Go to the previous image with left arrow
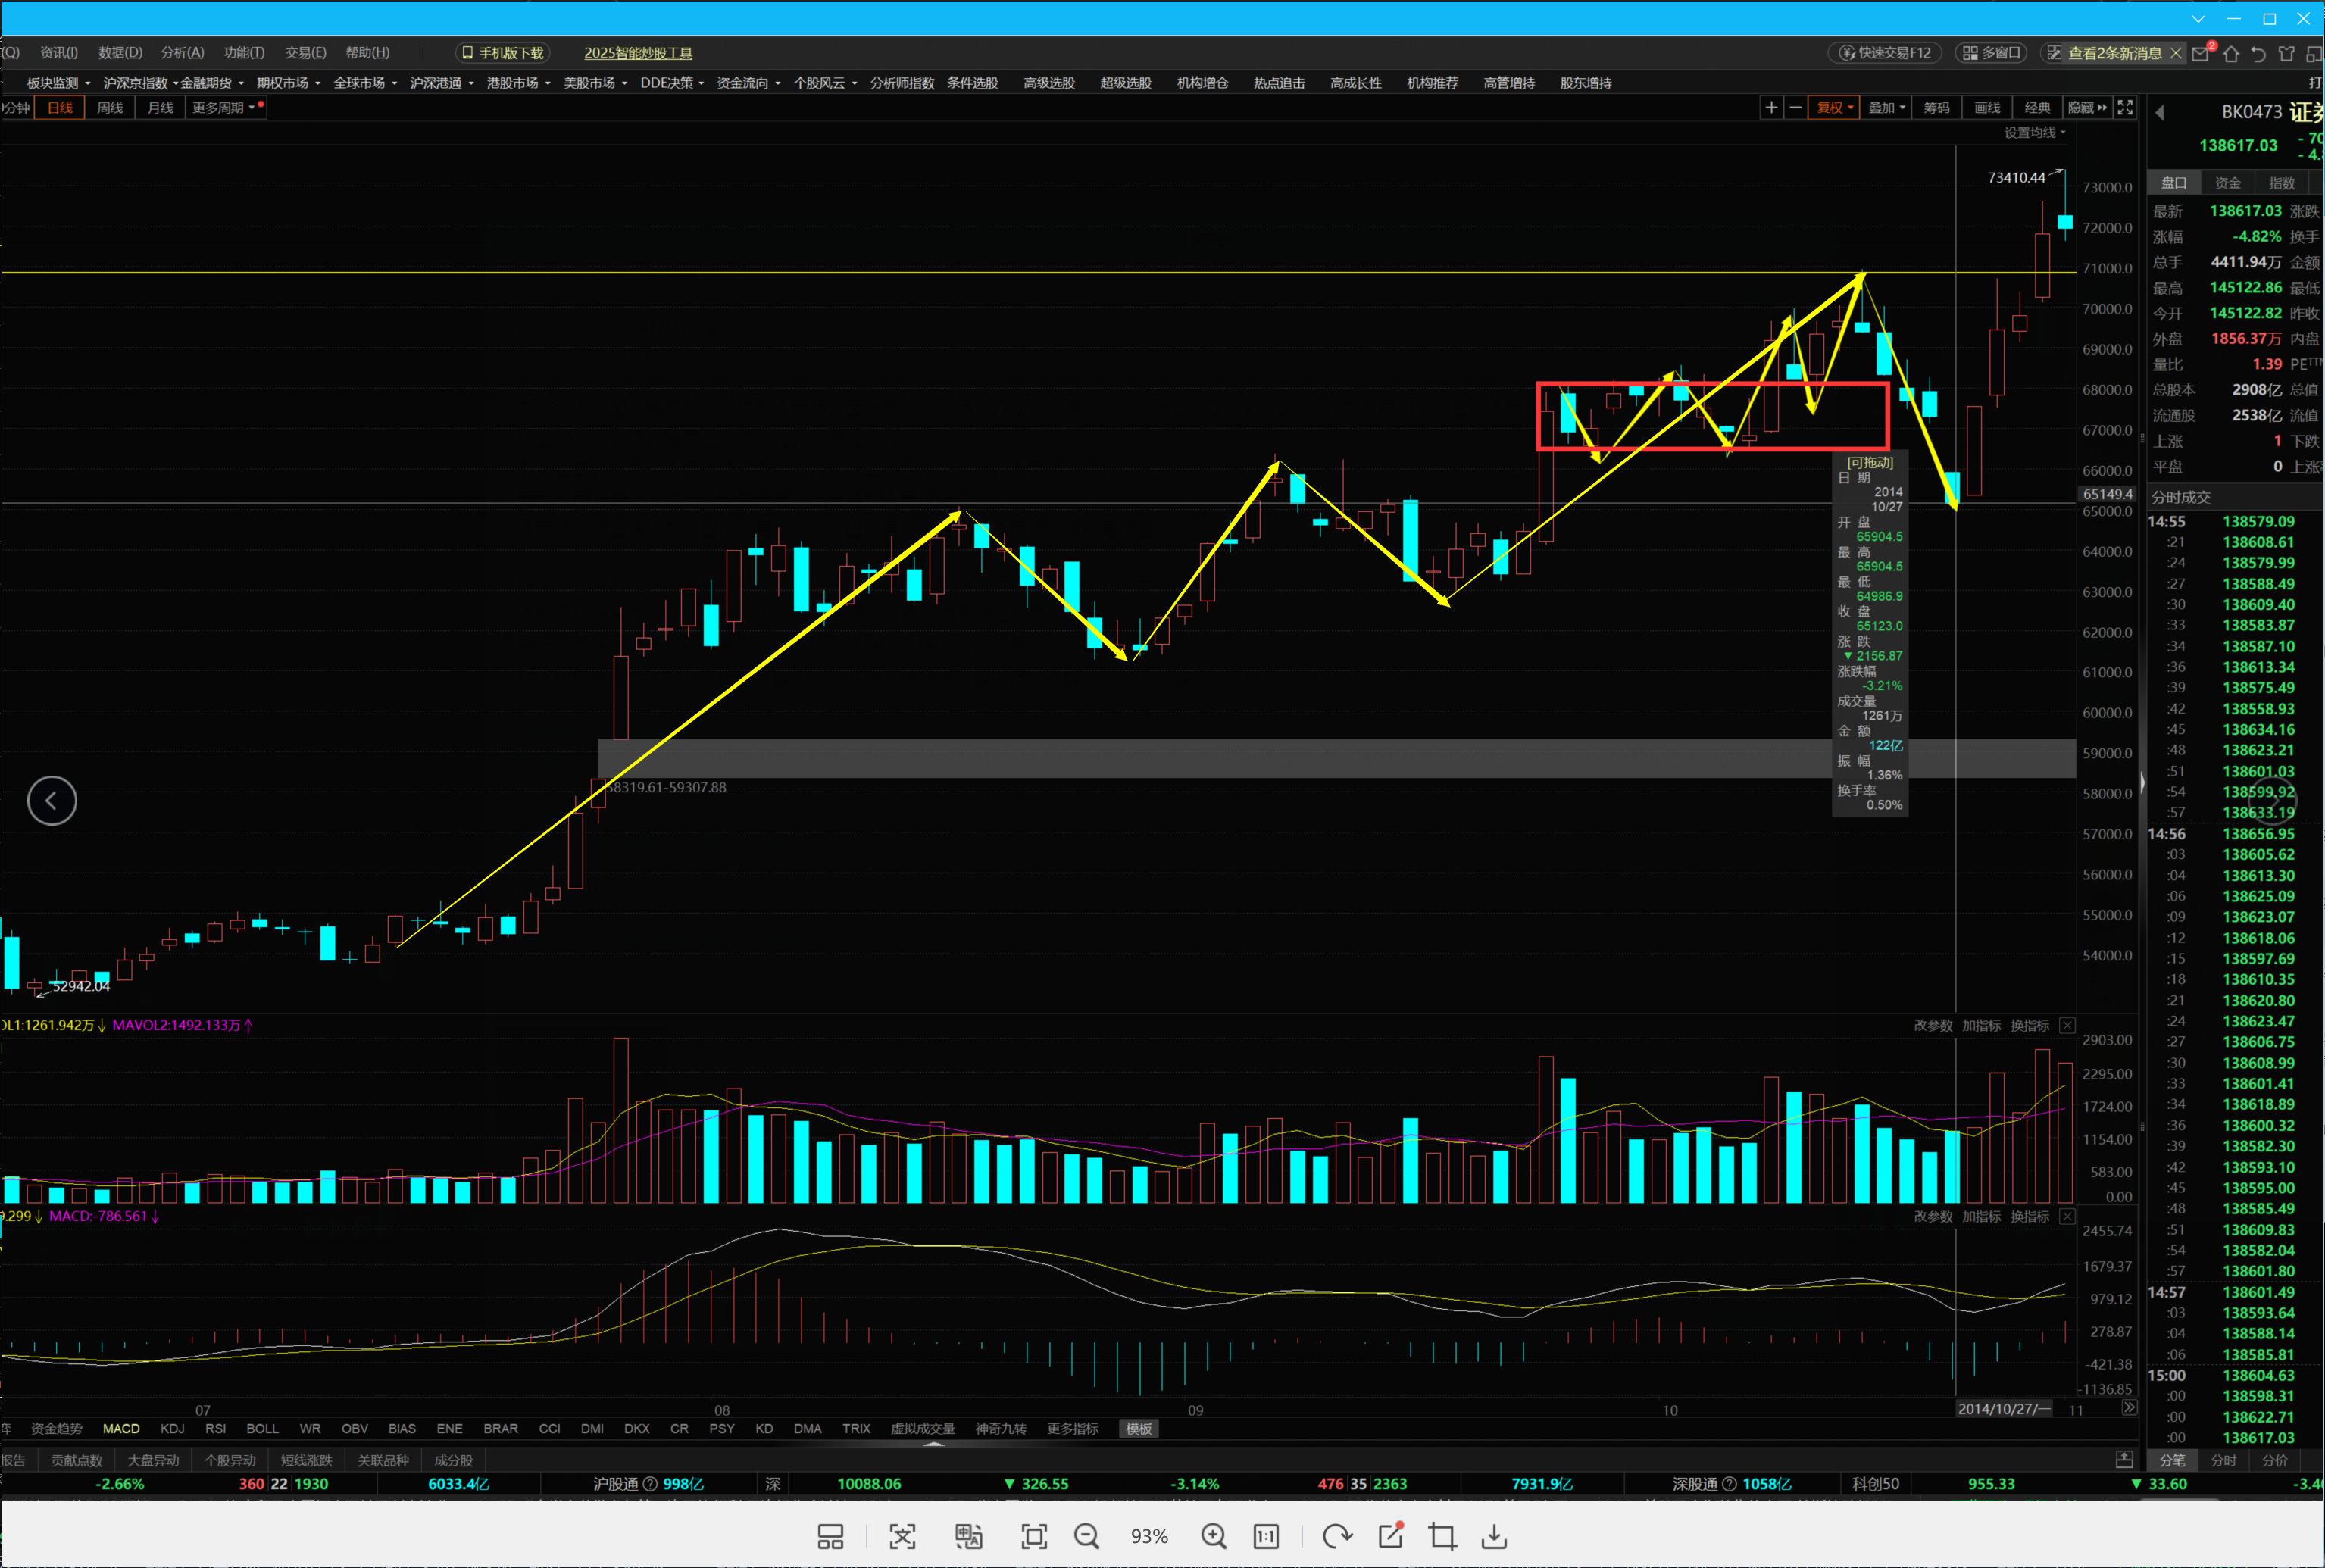Screen dimensions: 2325x1568 tap(52, 800)
